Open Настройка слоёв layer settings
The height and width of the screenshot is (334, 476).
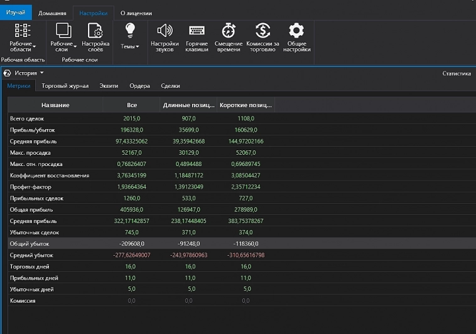[x=95, y=31]
